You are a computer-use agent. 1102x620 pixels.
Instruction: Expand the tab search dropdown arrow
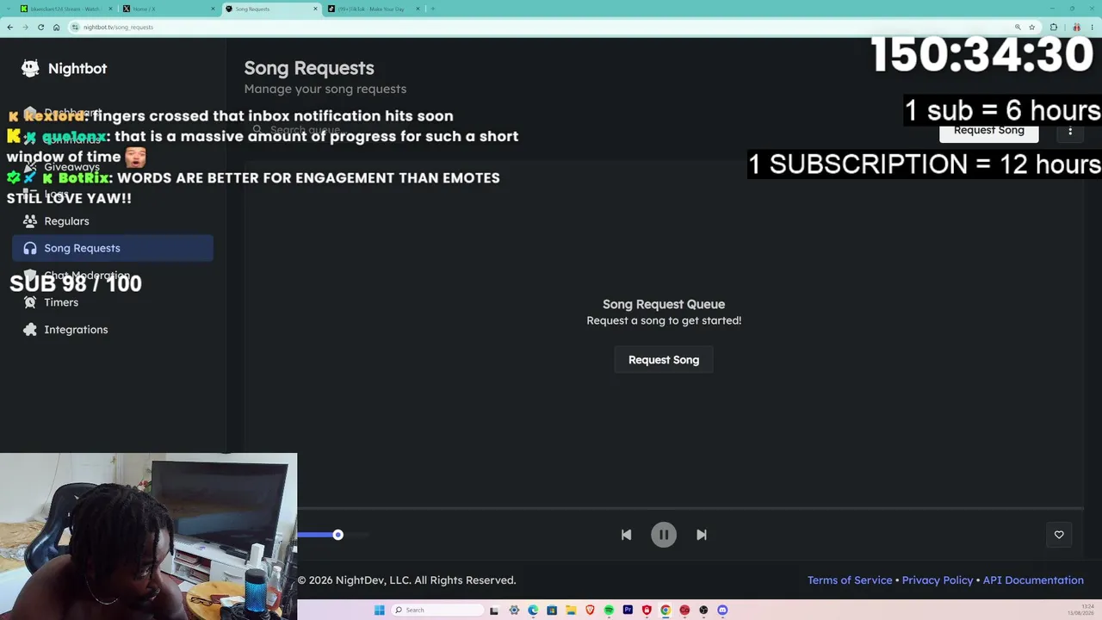point(7,9)
